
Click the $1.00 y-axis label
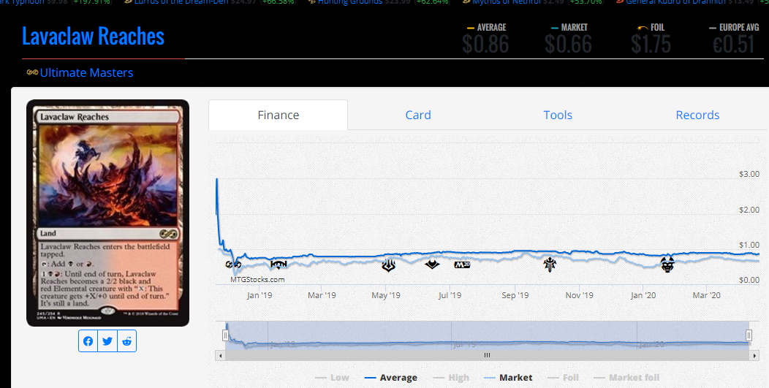click(x=749, y=245)
